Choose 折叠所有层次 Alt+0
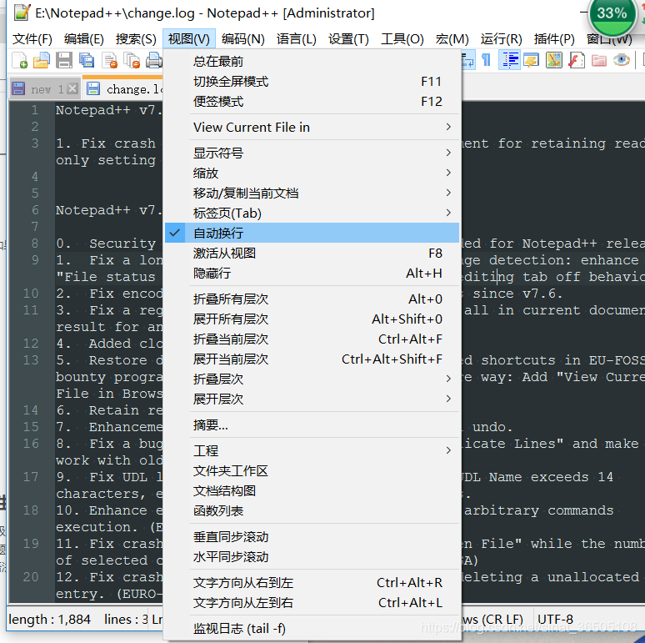Viewport: 645px width, 643px height. click(312, 299)
